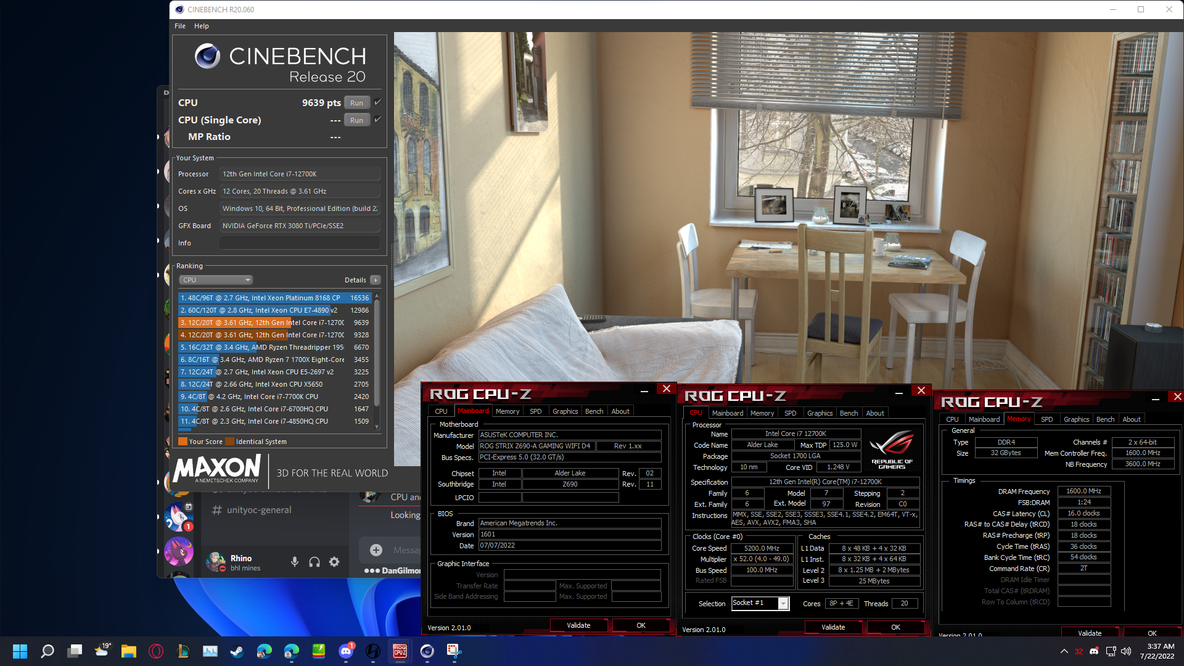Click the Cinebench ranking list scrollbar
This screenshot has height=666, width=1184.
[x=377, y=353]
